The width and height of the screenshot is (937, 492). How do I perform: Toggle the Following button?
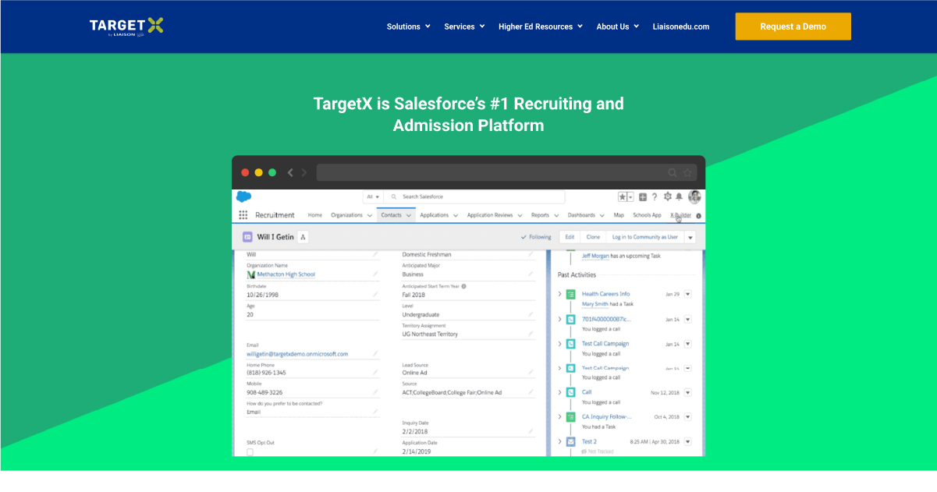[x=535, y=237]
